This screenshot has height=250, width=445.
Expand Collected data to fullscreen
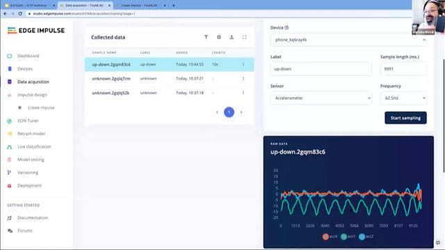tap(244, 37)
